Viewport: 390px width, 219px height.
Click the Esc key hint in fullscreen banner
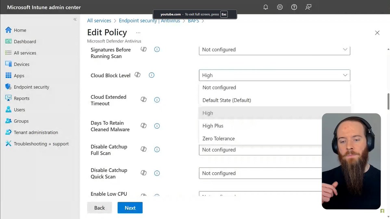(x=224, y=14)
